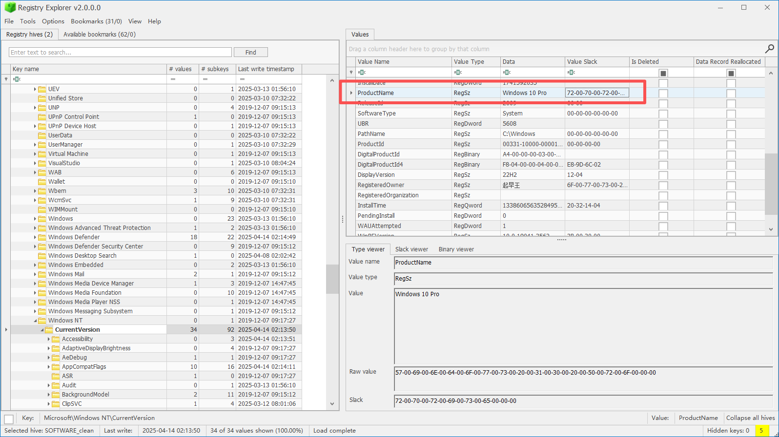The width and height of the screenshot is (779, 437).
Task: Click the # values filter equals icon
Action: coord(173,79)
